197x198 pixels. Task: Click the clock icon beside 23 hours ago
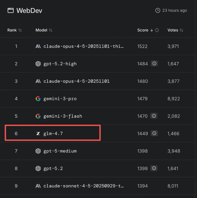(x=158, y=10)
